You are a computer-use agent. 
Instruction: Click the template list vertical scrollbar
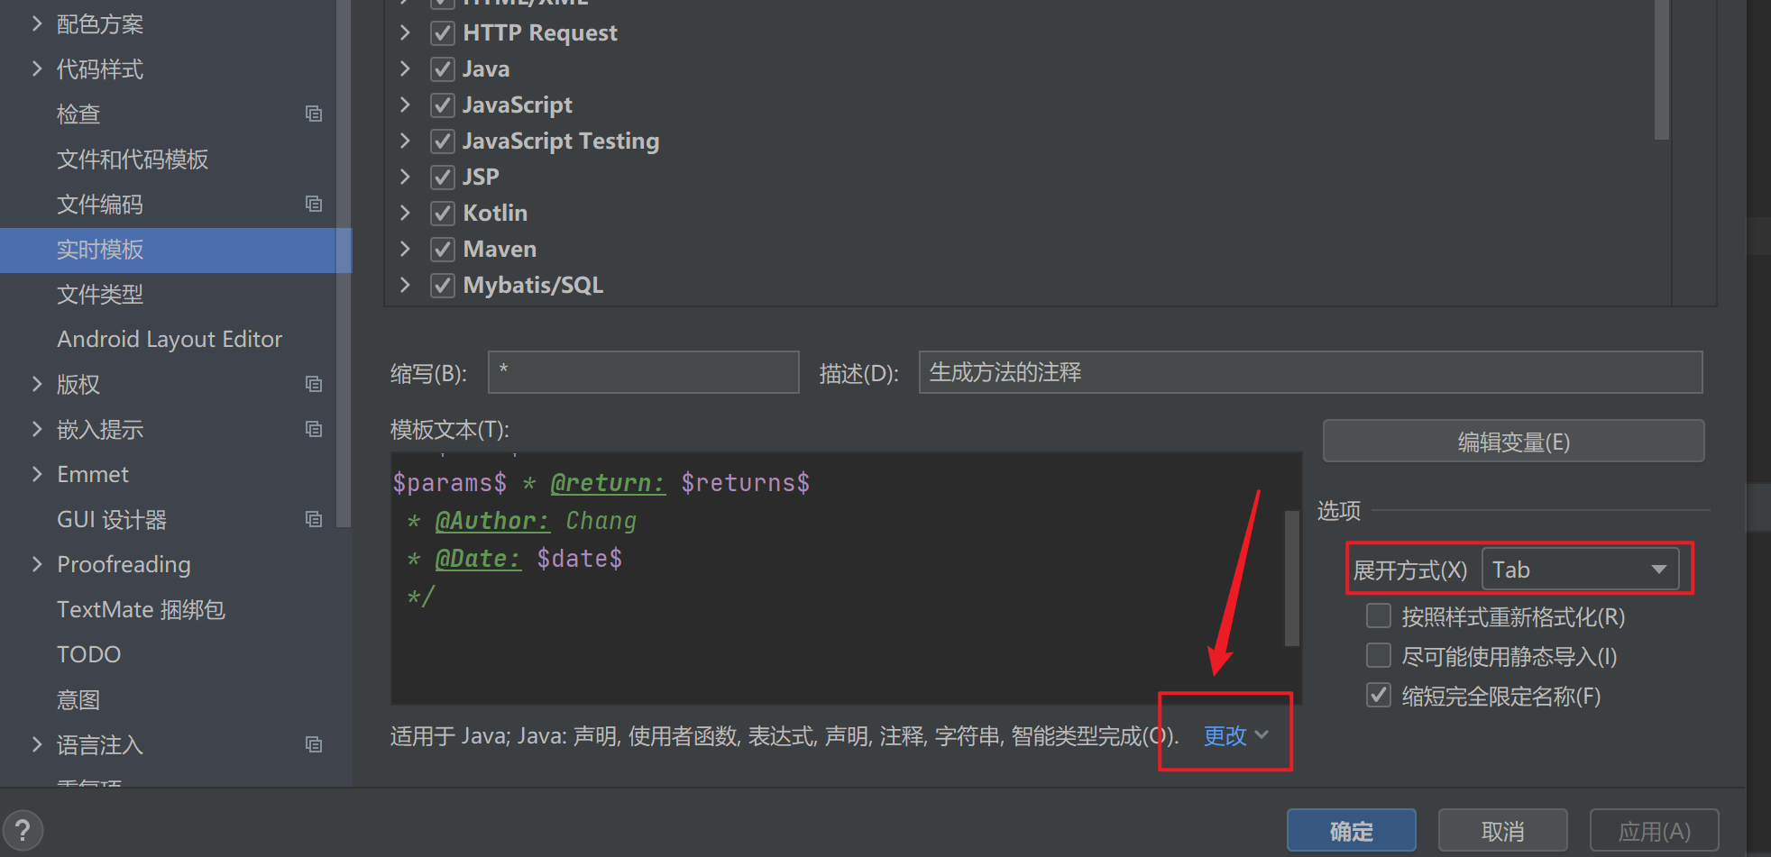1662,69
